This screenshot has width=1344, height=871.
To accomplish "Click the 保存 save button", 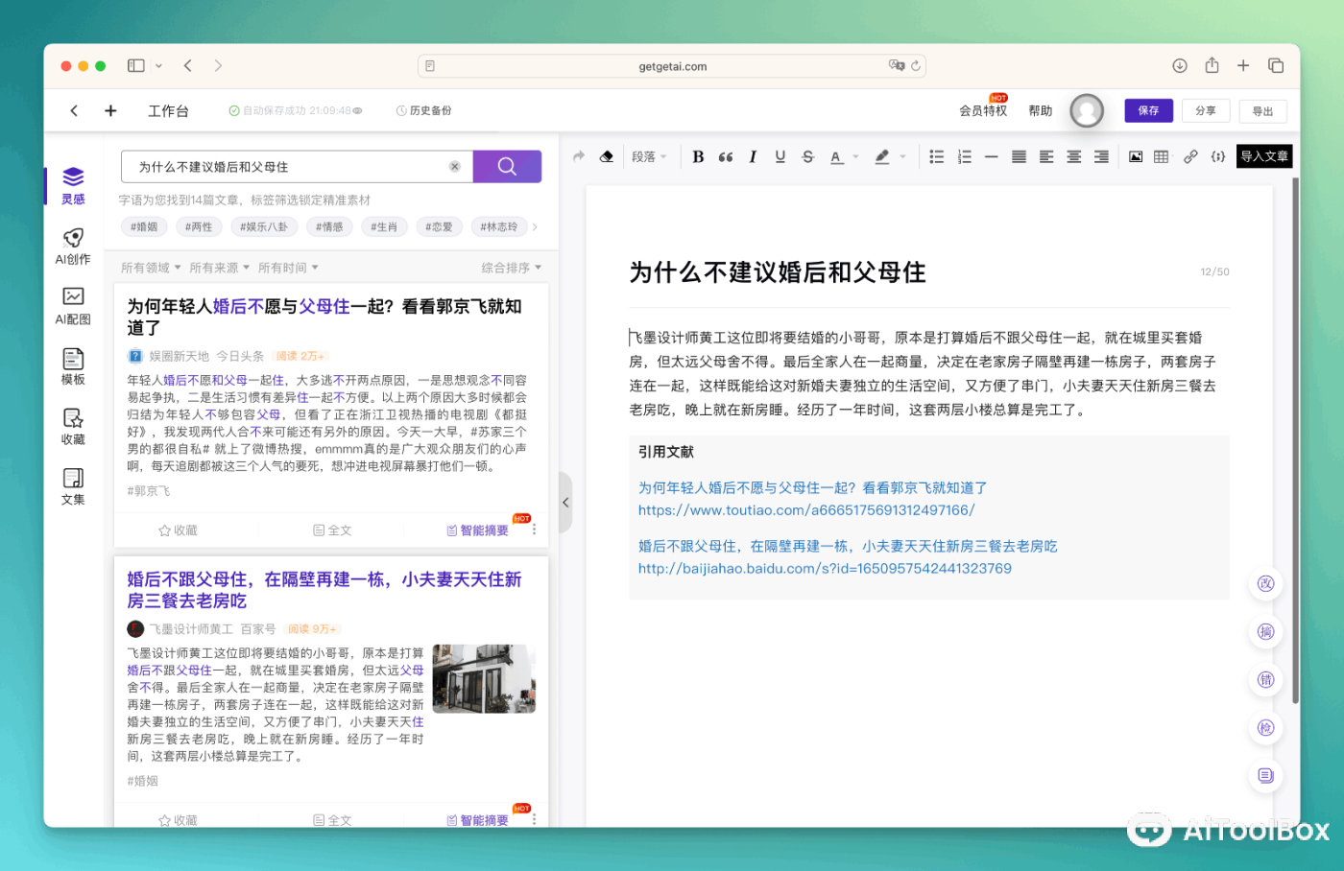I will 1148,111.
